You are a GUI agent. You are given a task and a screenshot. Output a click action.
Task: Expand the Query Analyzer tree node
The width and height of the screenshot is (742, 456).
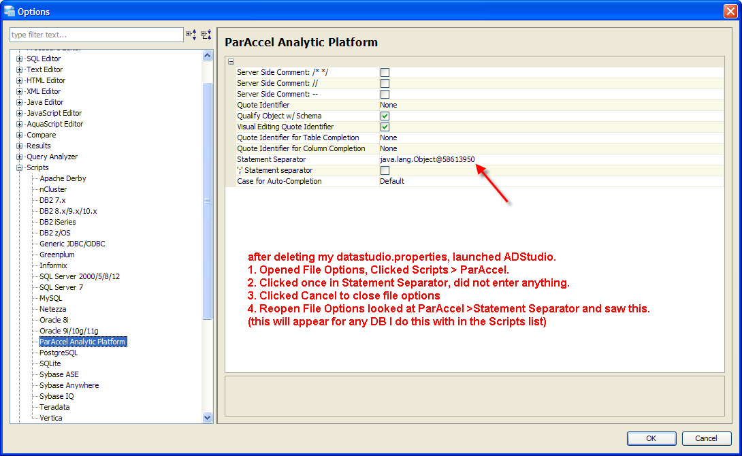pos(20,157)
